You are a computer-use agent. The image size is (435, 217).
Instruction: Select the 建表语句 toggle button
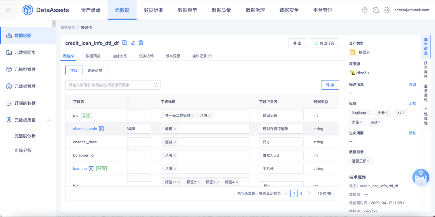(95, 70)
